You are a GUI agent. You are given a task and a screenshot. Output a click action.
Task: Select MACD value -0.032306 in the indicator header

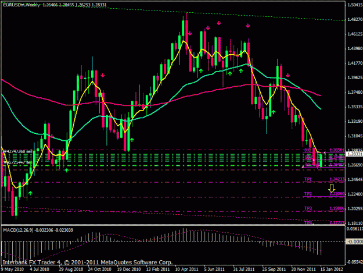44,230
